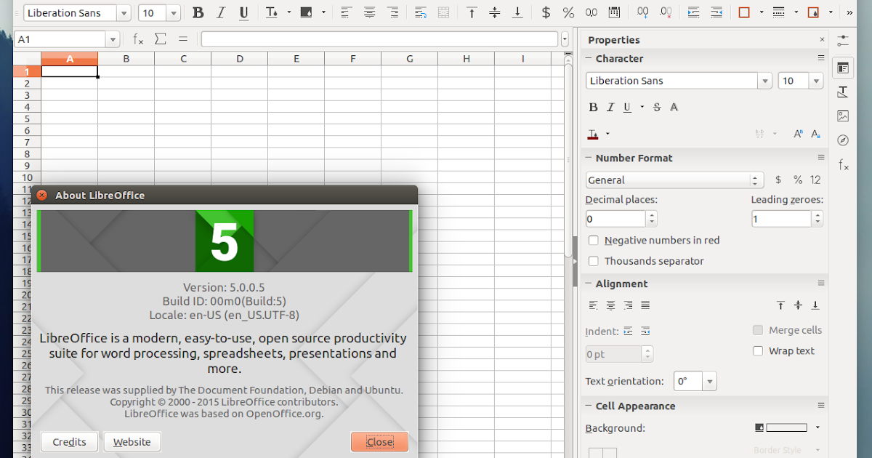Apply strikethrough in the sidebar Character panel
The image size is (872, 458).
tap(657, 107)
